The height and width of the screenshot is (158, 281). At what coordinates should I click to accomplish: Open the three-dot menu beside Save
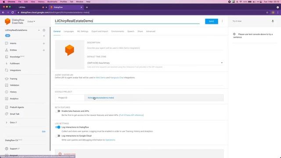click(x=222, y=21)
